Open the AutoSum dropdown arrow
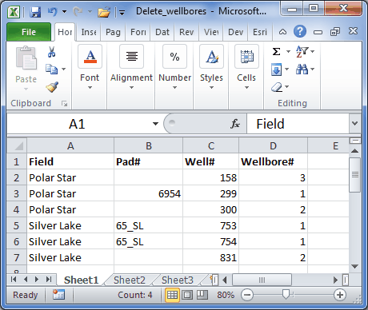 [x=288, y=51]
